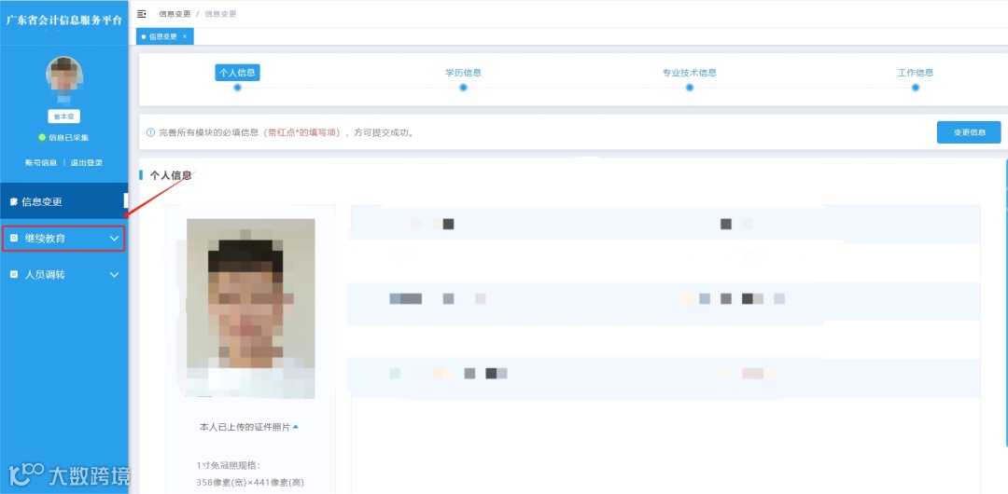Click the step dot under 工作信息
Viewport: 1008px width, 494px height.
pyautogui.click(x=916, y=88)
